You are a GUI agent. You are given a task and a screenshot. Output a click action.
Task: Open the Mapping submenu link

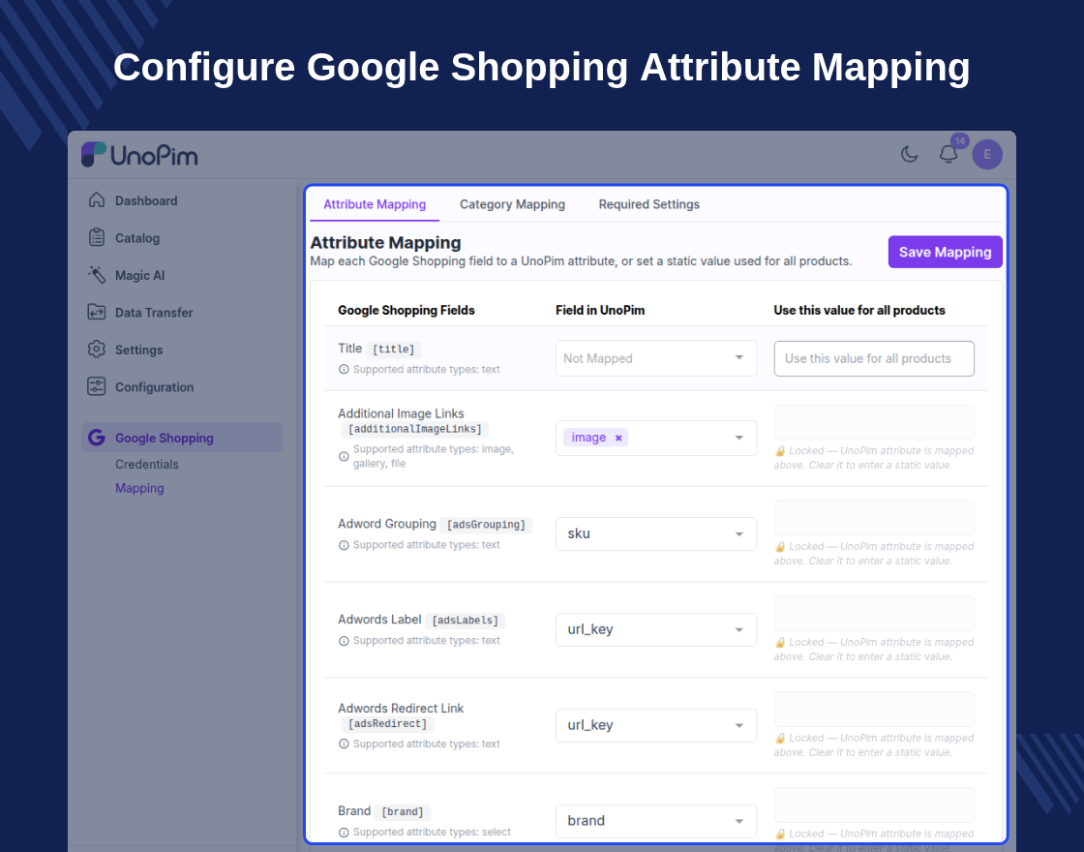pyautogui.click(x=139, y=488)
